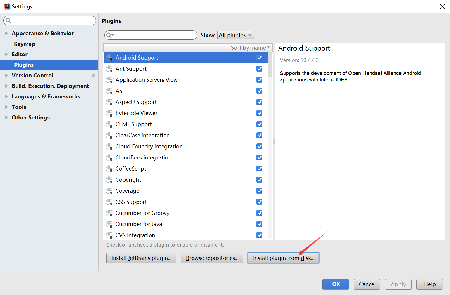Click the Cucumber for Java plugin icon
450x295 pixels.
click(x=109, y=224)
